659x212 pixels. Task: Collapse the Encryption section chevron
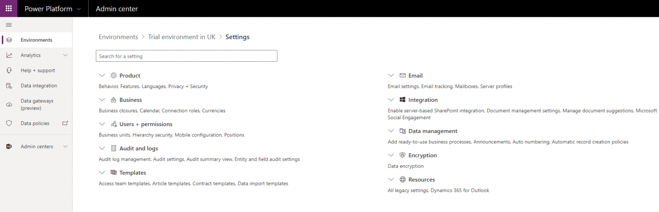(x=391, y=155)
